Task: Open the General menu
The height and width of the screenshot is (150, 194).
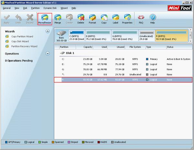Action: [x=6, y=8]
